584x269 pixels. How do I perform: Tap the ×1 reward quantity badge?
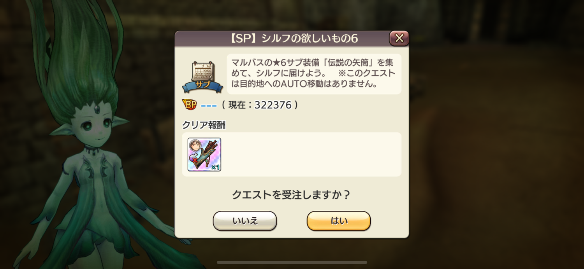tap(215, 167)
